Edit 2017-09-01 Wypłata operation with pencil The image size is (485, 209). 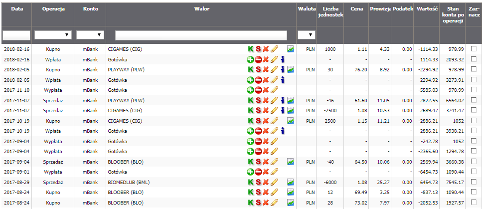point(274,172)
